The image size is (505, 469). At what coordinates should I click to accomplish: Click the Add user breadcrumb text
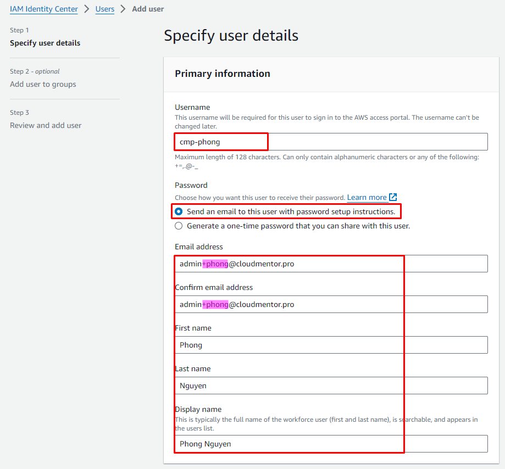[x=148, y=9]
